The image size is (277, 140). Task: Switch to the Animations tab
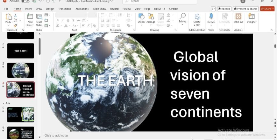click(x=82, y=9)
